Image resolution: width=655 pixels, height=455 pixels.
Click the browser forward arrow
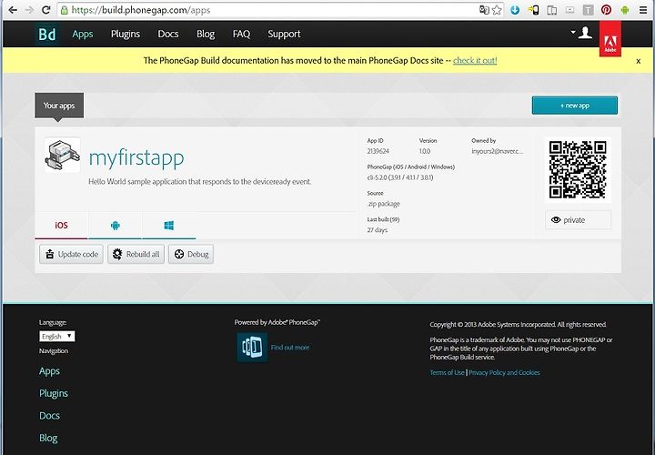pos(29,10)
